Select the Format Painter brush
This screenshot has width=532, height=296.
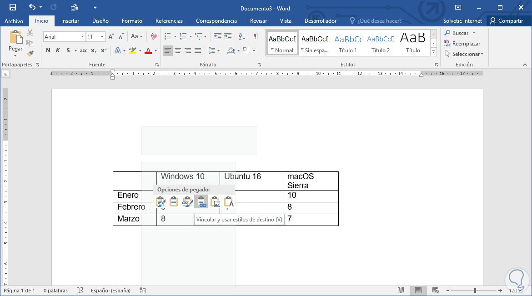point(30,53)
